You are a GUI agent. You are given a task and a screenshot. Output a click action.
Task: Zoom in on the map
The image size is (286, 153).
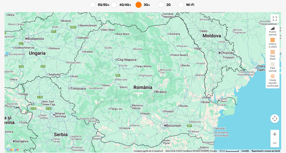(275, 134)
